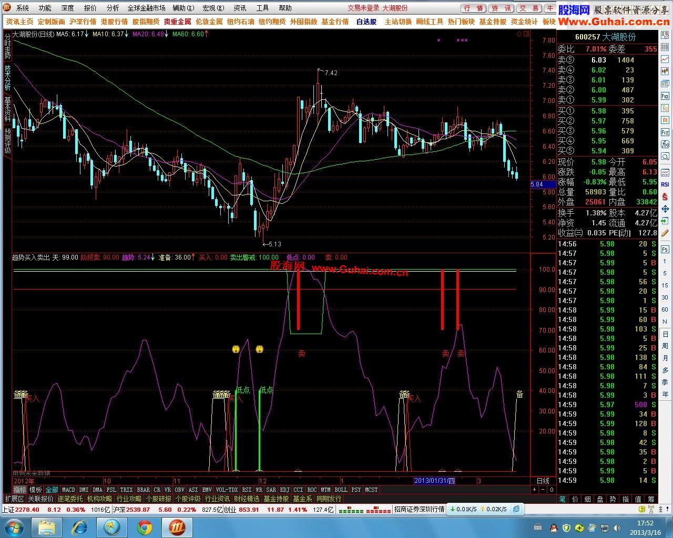Open the 扩展区 bottom tab

(14, 499)
